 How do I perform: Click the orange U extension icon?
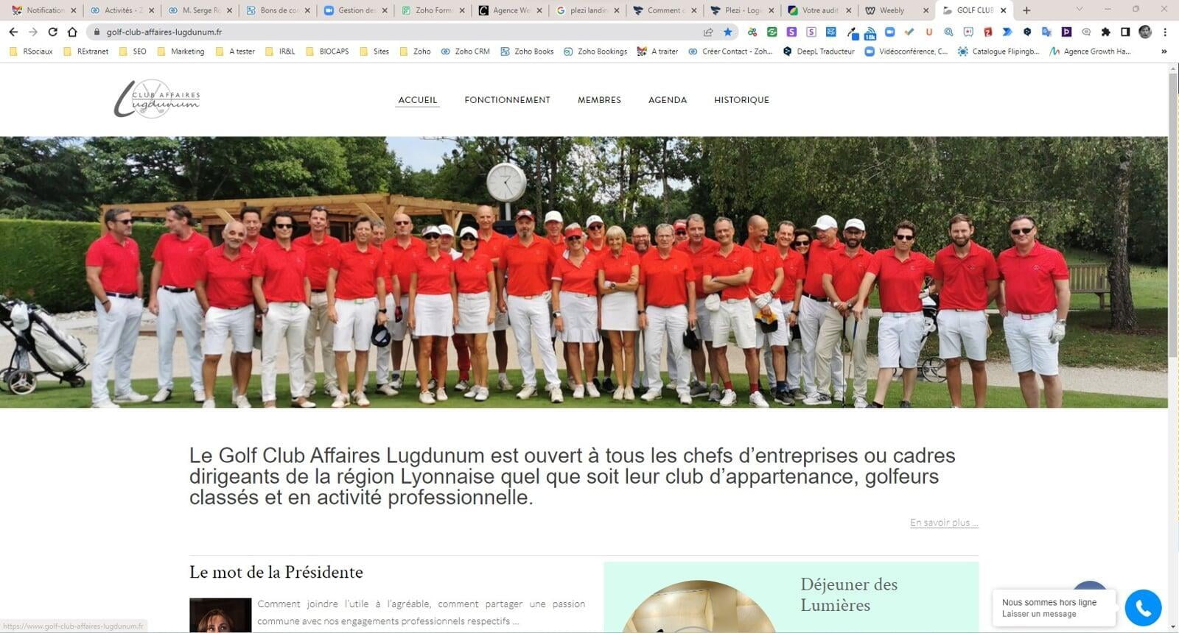(x=929, y=32)
